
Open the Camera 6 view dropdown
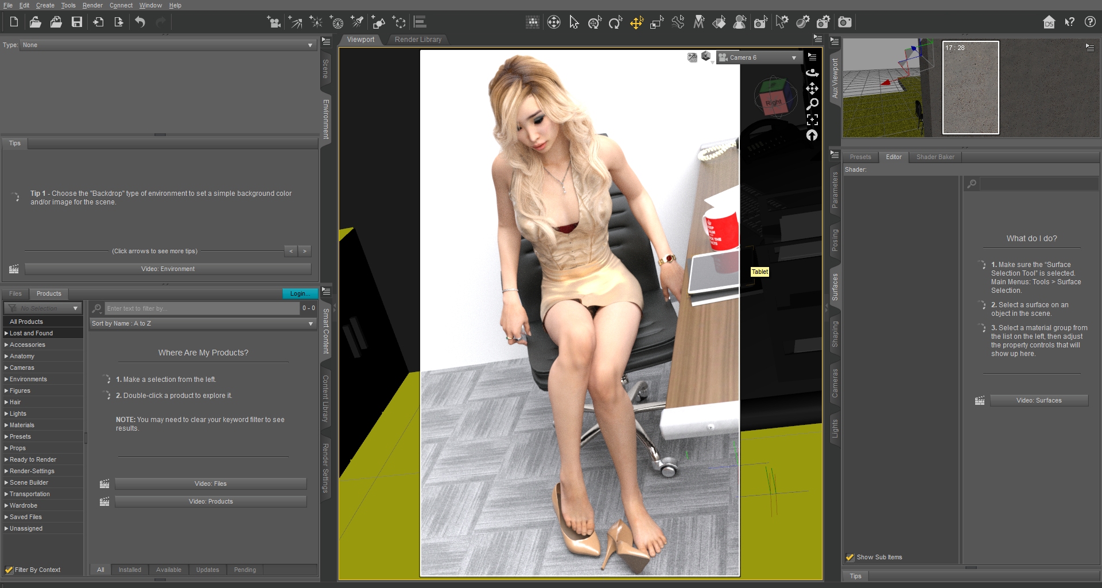(x=761, y=57)
